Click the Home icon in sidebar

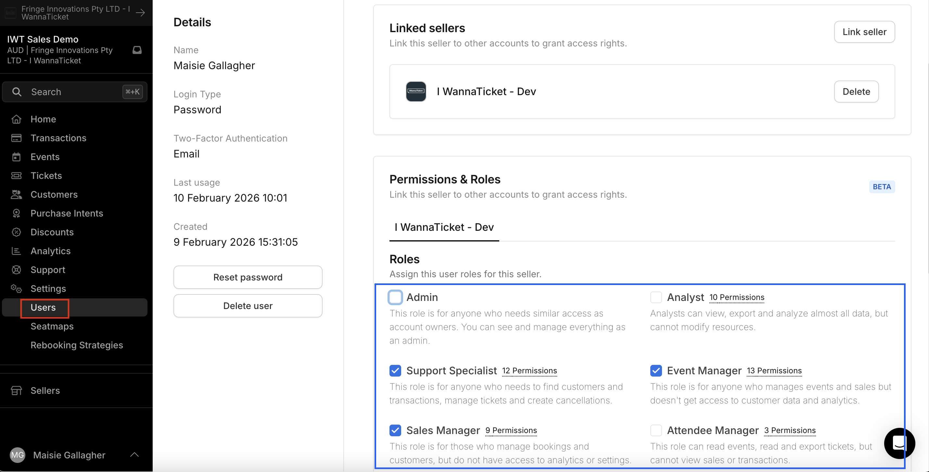pyautogui.click(x=16, y=119)
